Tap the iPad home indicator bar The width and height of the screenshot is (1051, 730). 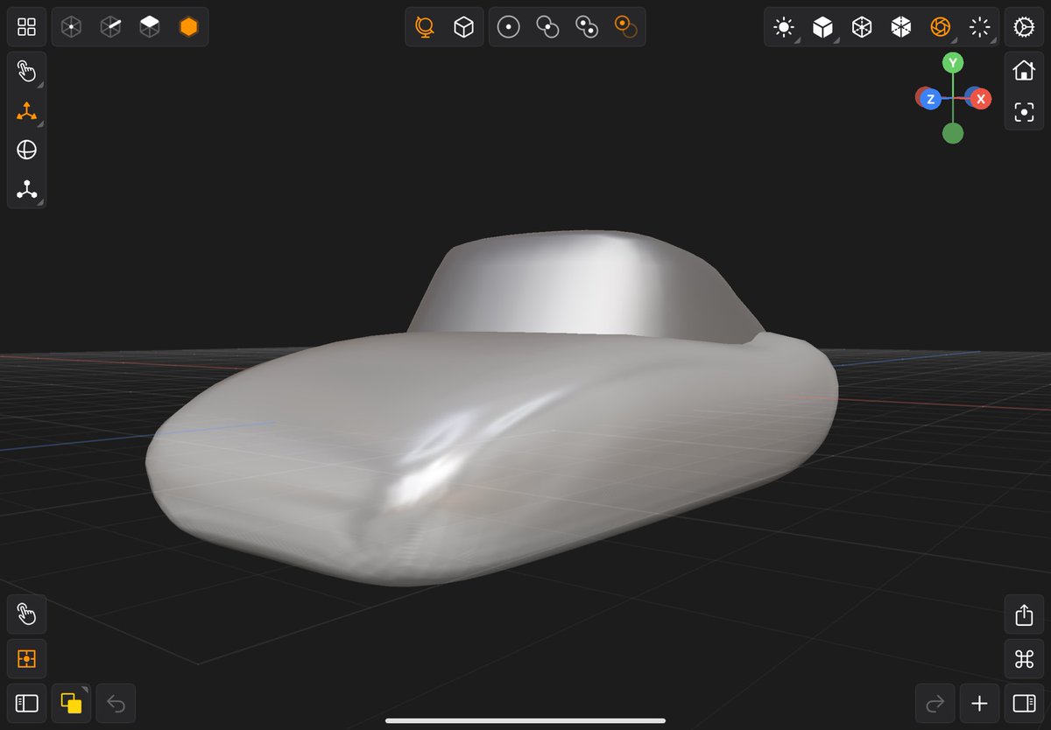tap(525, 721)
